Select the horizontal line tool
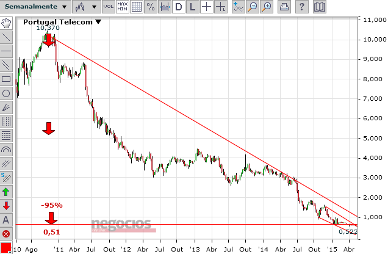 (x=6, y=51)
